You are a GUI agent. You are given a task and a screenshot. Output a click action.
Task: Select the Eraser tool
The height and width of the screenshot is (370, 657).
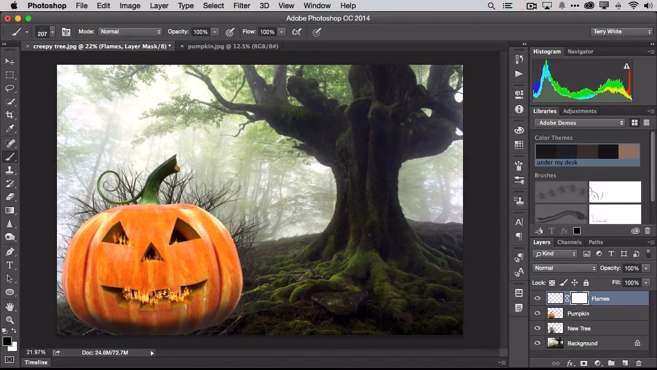[x=10, y=197]
